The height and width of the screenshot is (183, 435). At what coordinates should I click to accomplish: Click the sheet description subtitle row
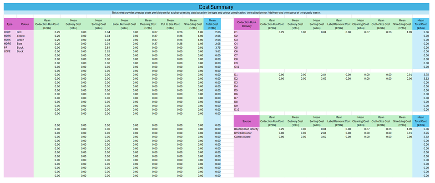[x=216, y=12]
